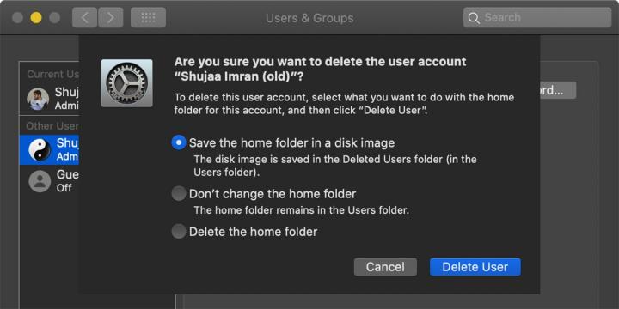
Task: Click the current user's profile photo
Action: tap(38, 99)
